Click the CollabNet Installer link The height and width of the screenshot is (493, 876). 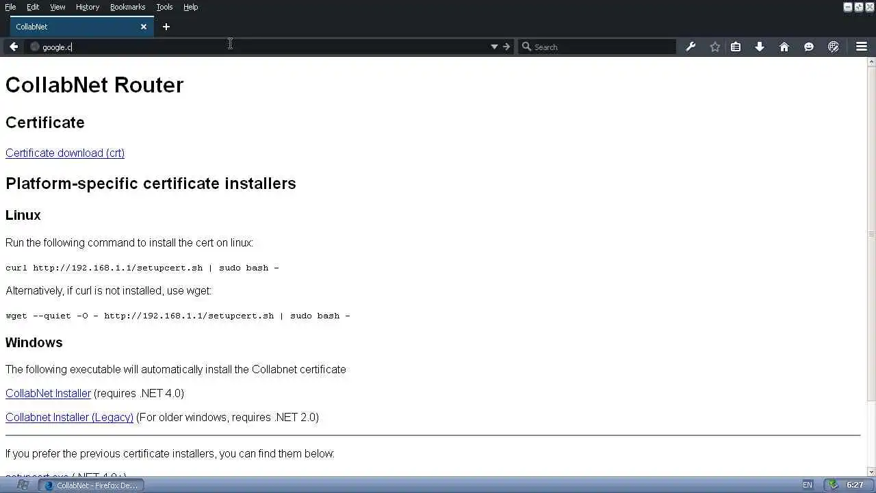pos(48,393)
